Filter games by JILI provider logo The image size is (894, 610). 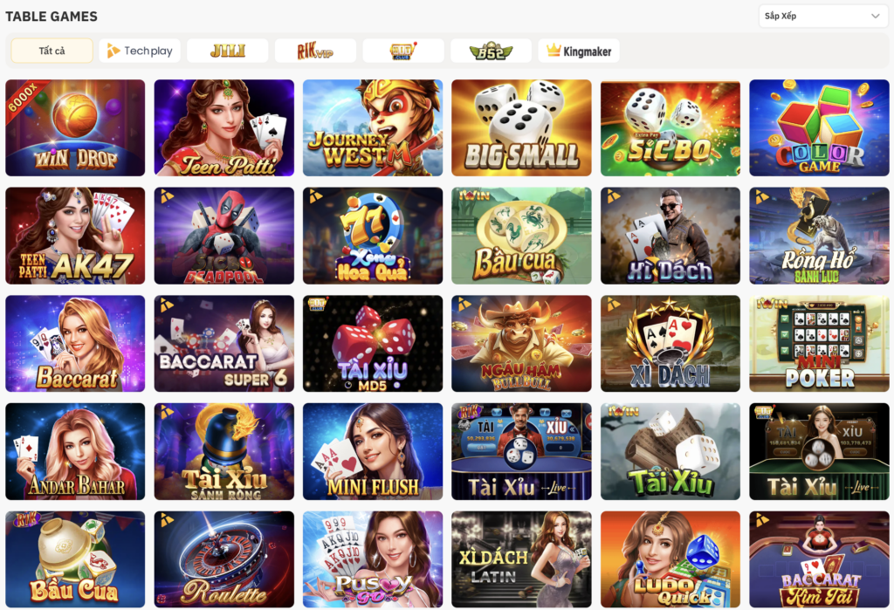[228, 51]
